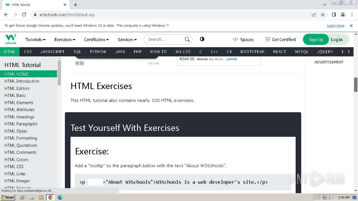This screenshot has width=358, height=201.
Task: Open HTML Images in sidebar
Action: (x=29, y=181)
